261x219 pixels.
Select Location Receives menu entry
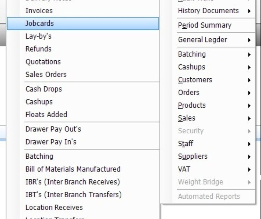tap(54, 208)
